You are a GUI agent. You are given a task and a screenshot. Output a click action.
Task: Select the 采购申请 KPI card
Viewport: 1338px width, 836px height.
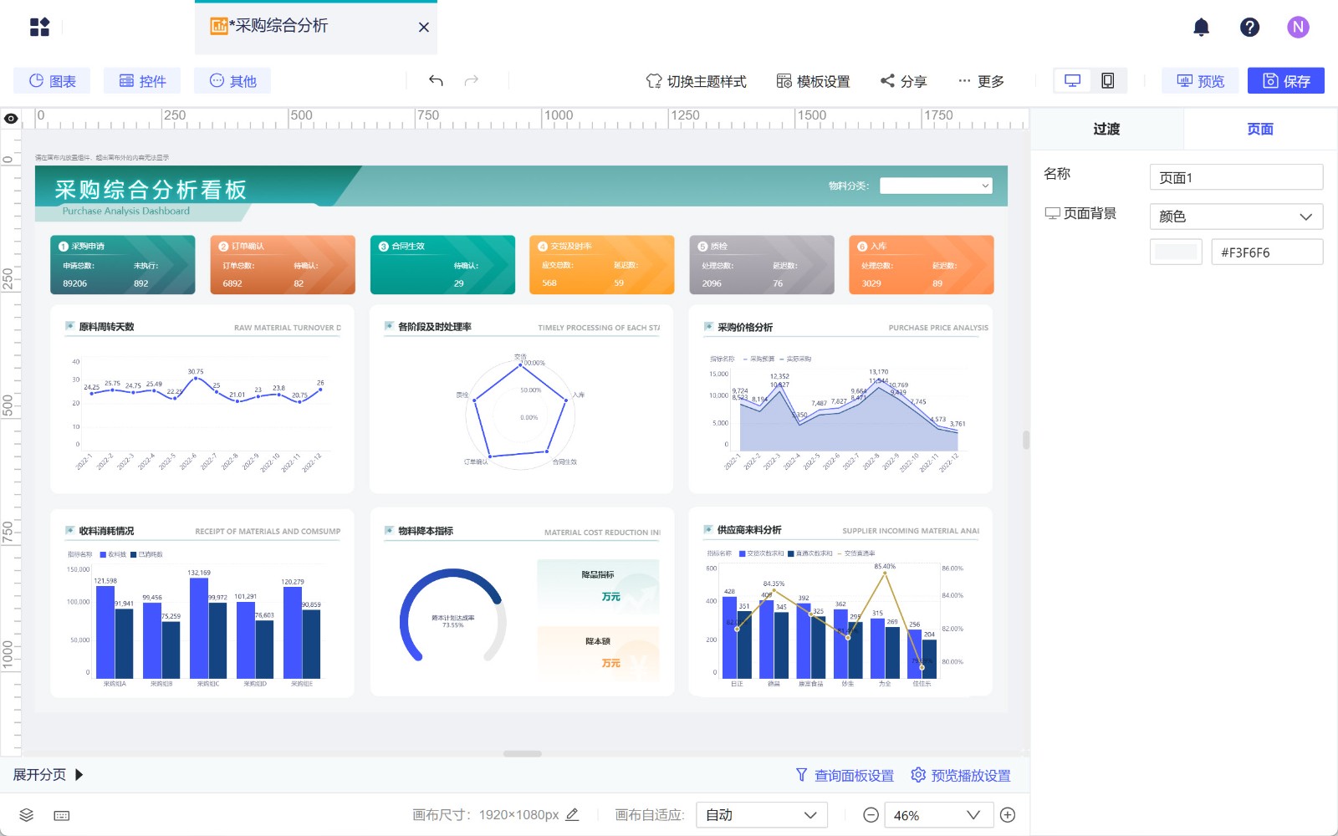pos(123,265)
